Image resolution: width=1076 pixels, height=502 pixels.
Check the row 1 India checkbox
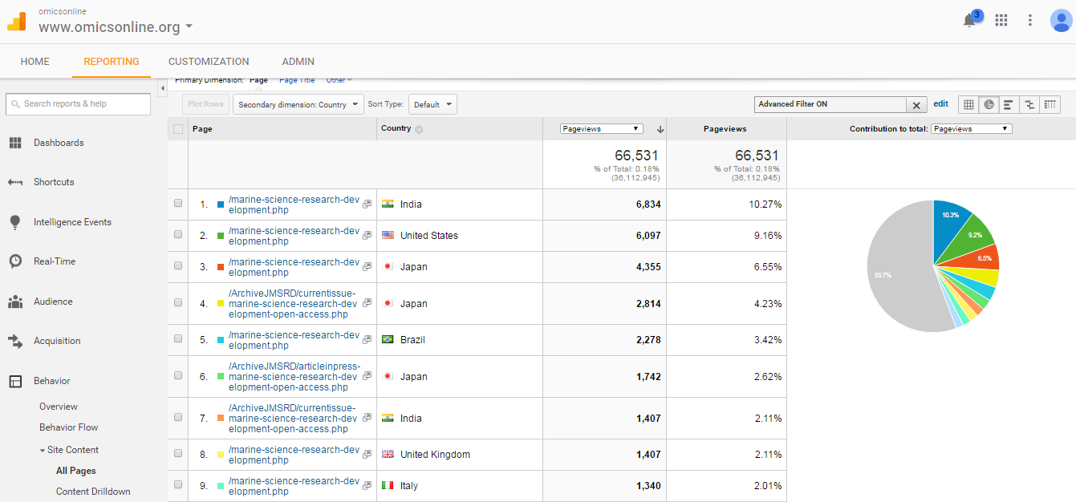(x=178, y=204)
